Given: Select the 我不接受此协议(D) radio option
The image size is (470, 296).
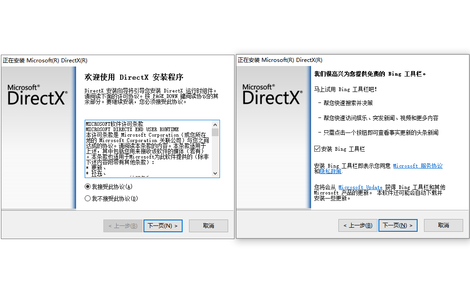Looking at the screenshot, I should tap(87, 199).
